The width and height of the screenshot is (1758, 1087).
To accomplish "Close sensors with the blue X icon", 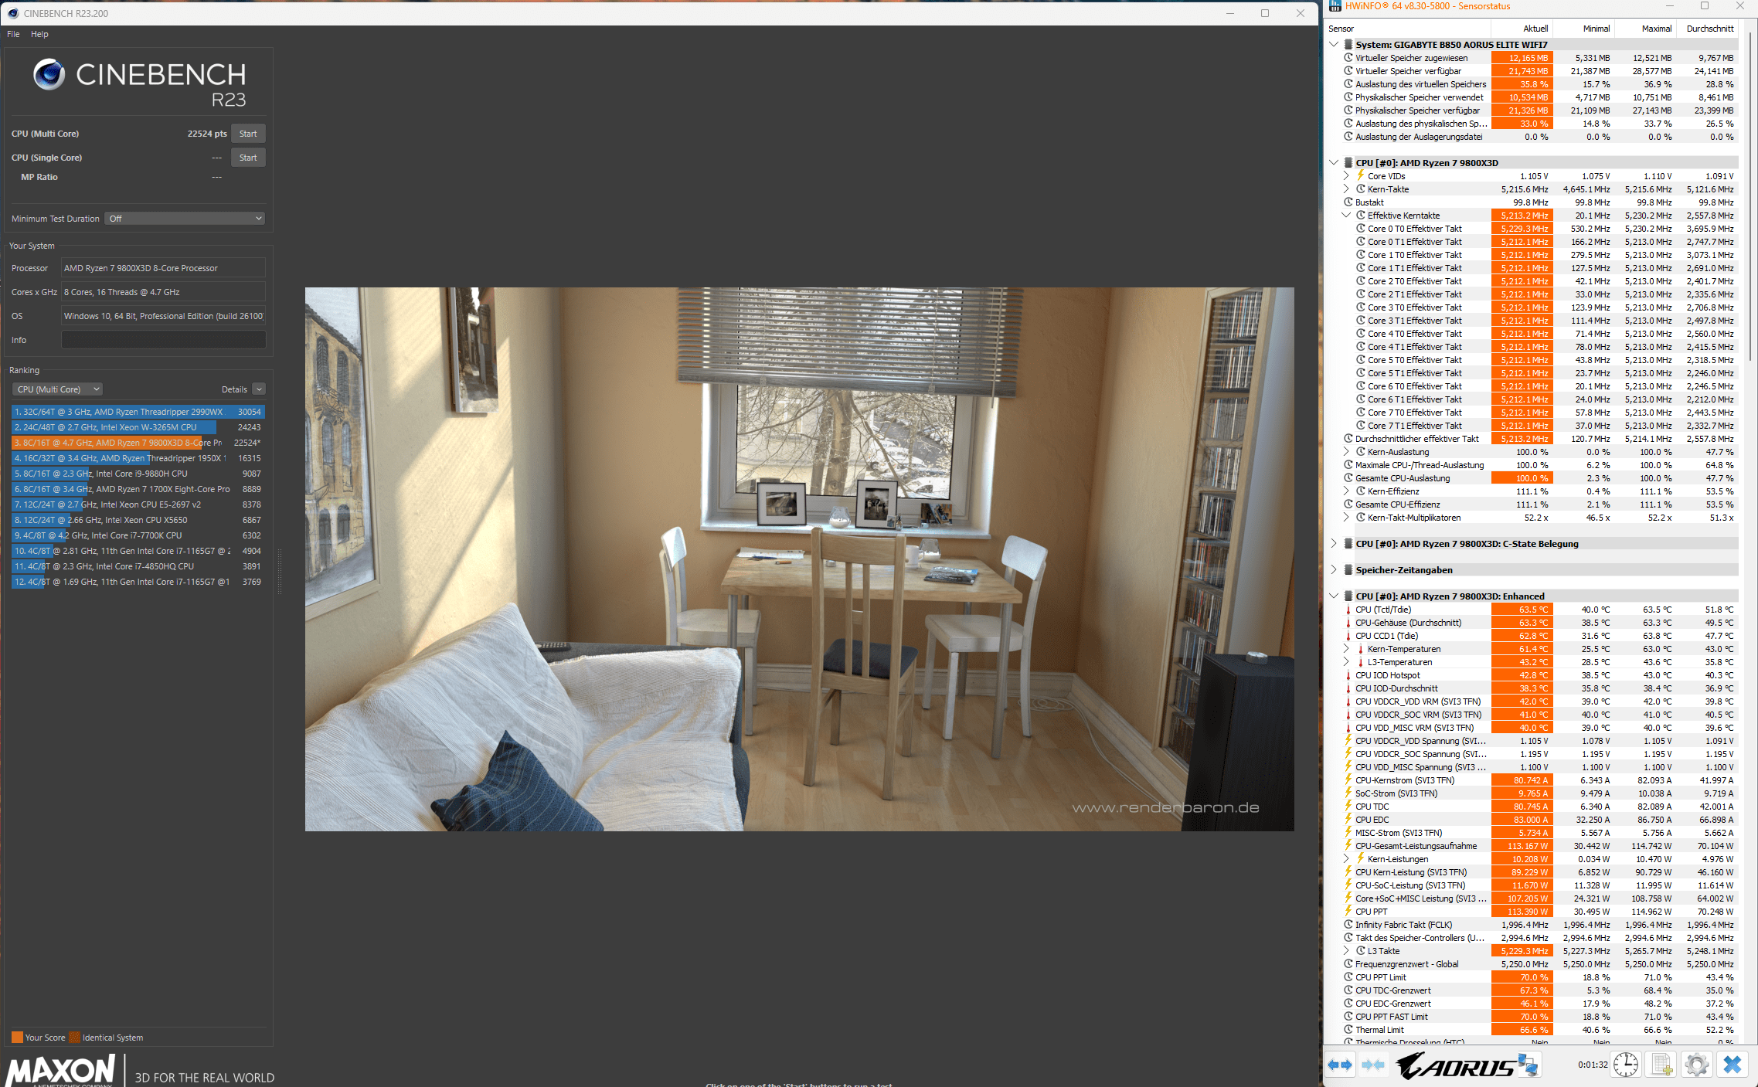I will [1732, 1065].
